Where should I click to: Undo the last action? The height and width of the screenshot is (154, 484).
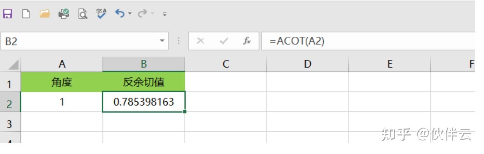120,14
